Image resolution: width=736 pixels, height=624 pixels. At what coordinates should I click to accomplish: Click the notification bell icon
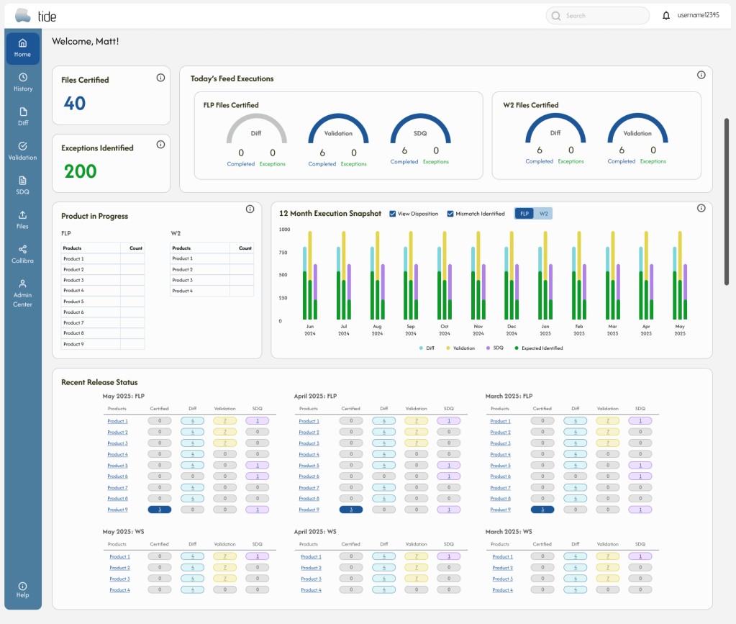665,16
